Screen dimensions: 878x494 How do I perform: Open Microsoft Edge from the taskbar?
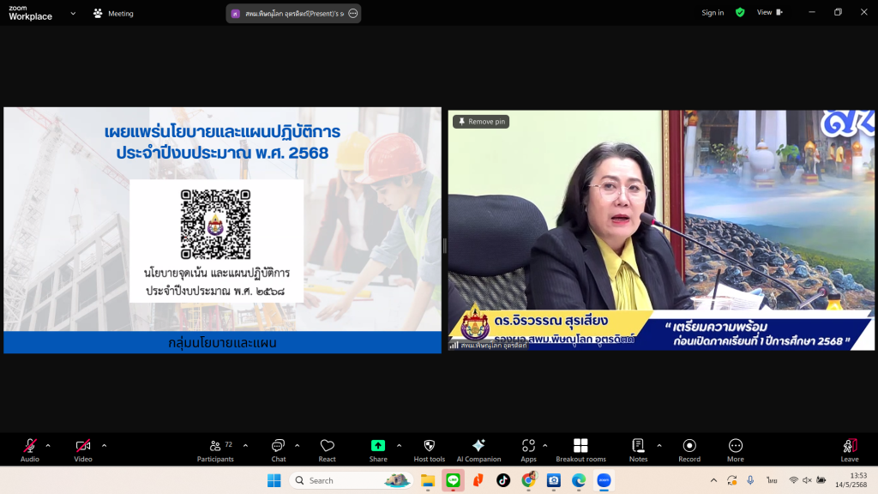pos(579,480)
